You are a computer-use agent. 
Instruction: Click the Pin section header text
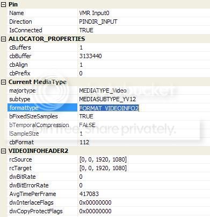click(13, 4)
